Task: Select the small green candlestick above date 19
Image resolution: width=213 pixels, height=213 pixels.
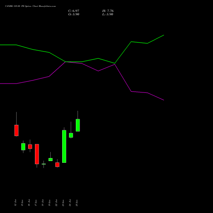Action: (51, 159)
